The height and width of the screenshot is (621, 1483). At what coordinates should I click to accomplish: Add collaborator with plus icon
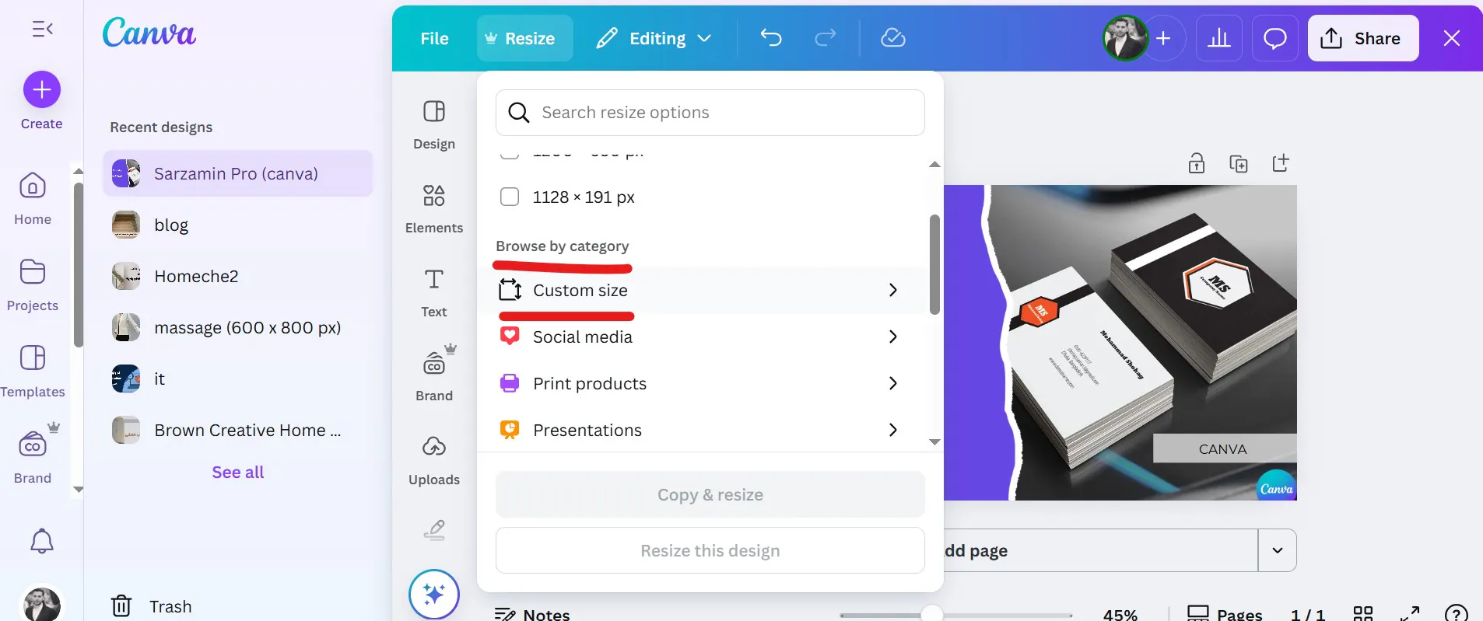click(1163, 38)
